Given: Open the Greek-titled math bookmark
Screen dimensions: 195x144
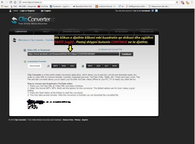Looking at the screenshot, I should [x=136, y=6].
